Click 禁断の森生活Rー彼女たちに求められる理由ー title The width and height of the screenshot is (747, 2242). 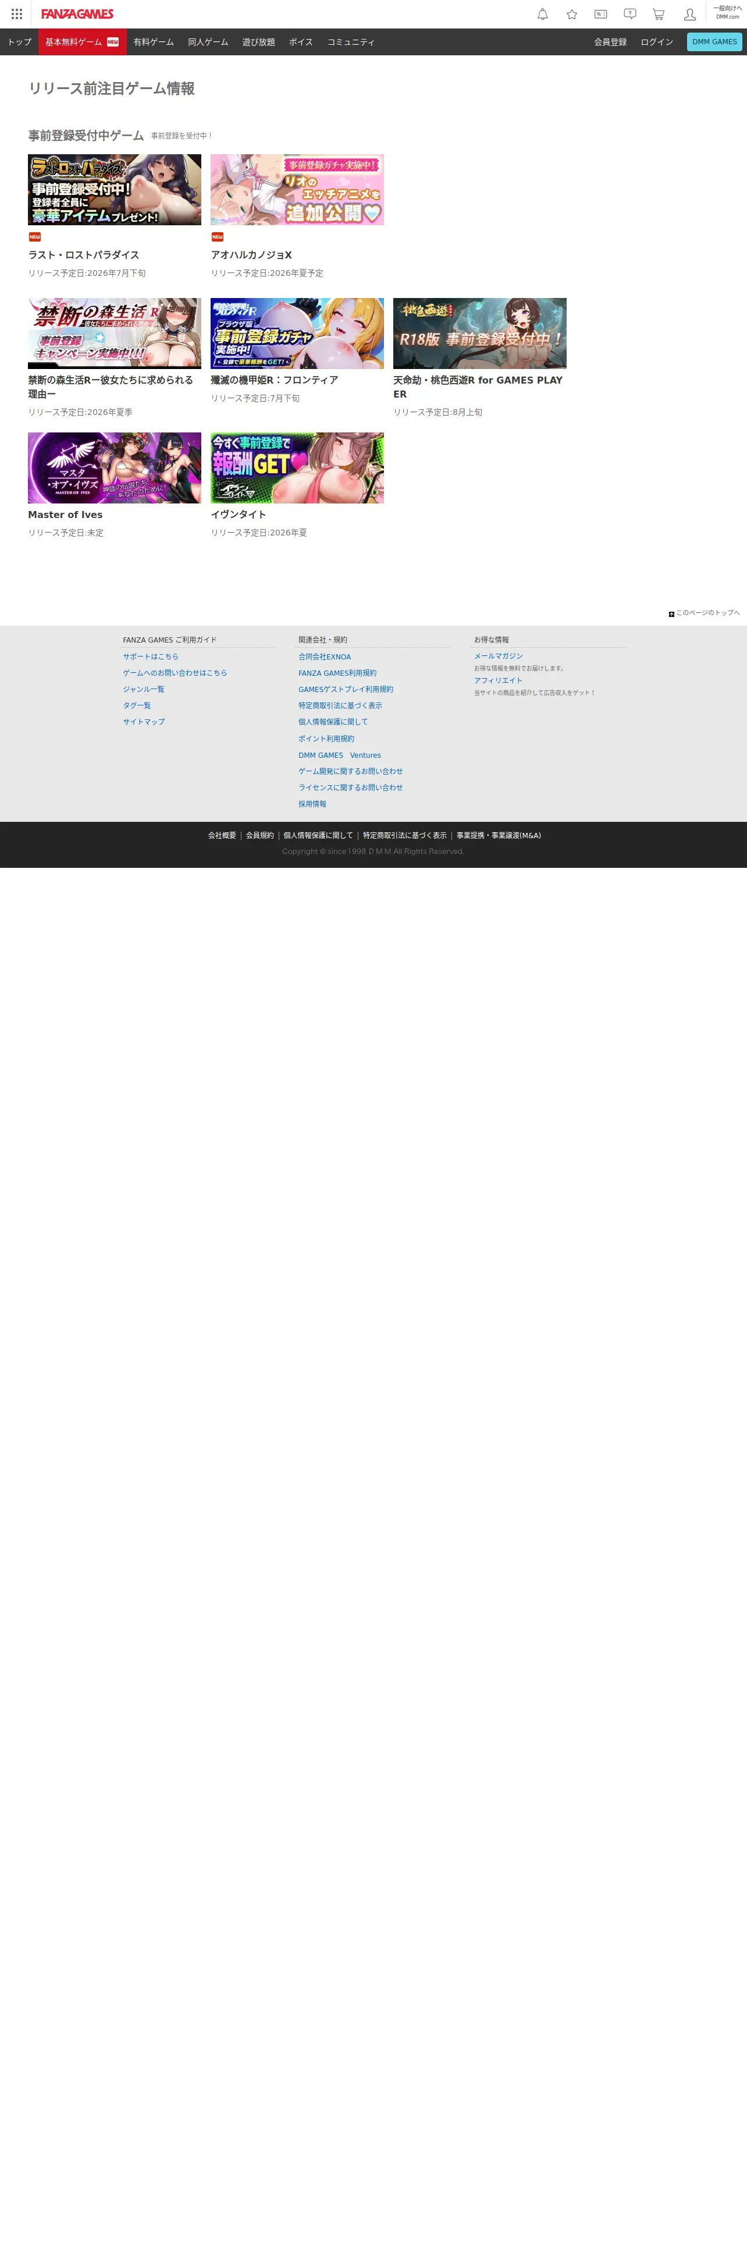(111, 387)
